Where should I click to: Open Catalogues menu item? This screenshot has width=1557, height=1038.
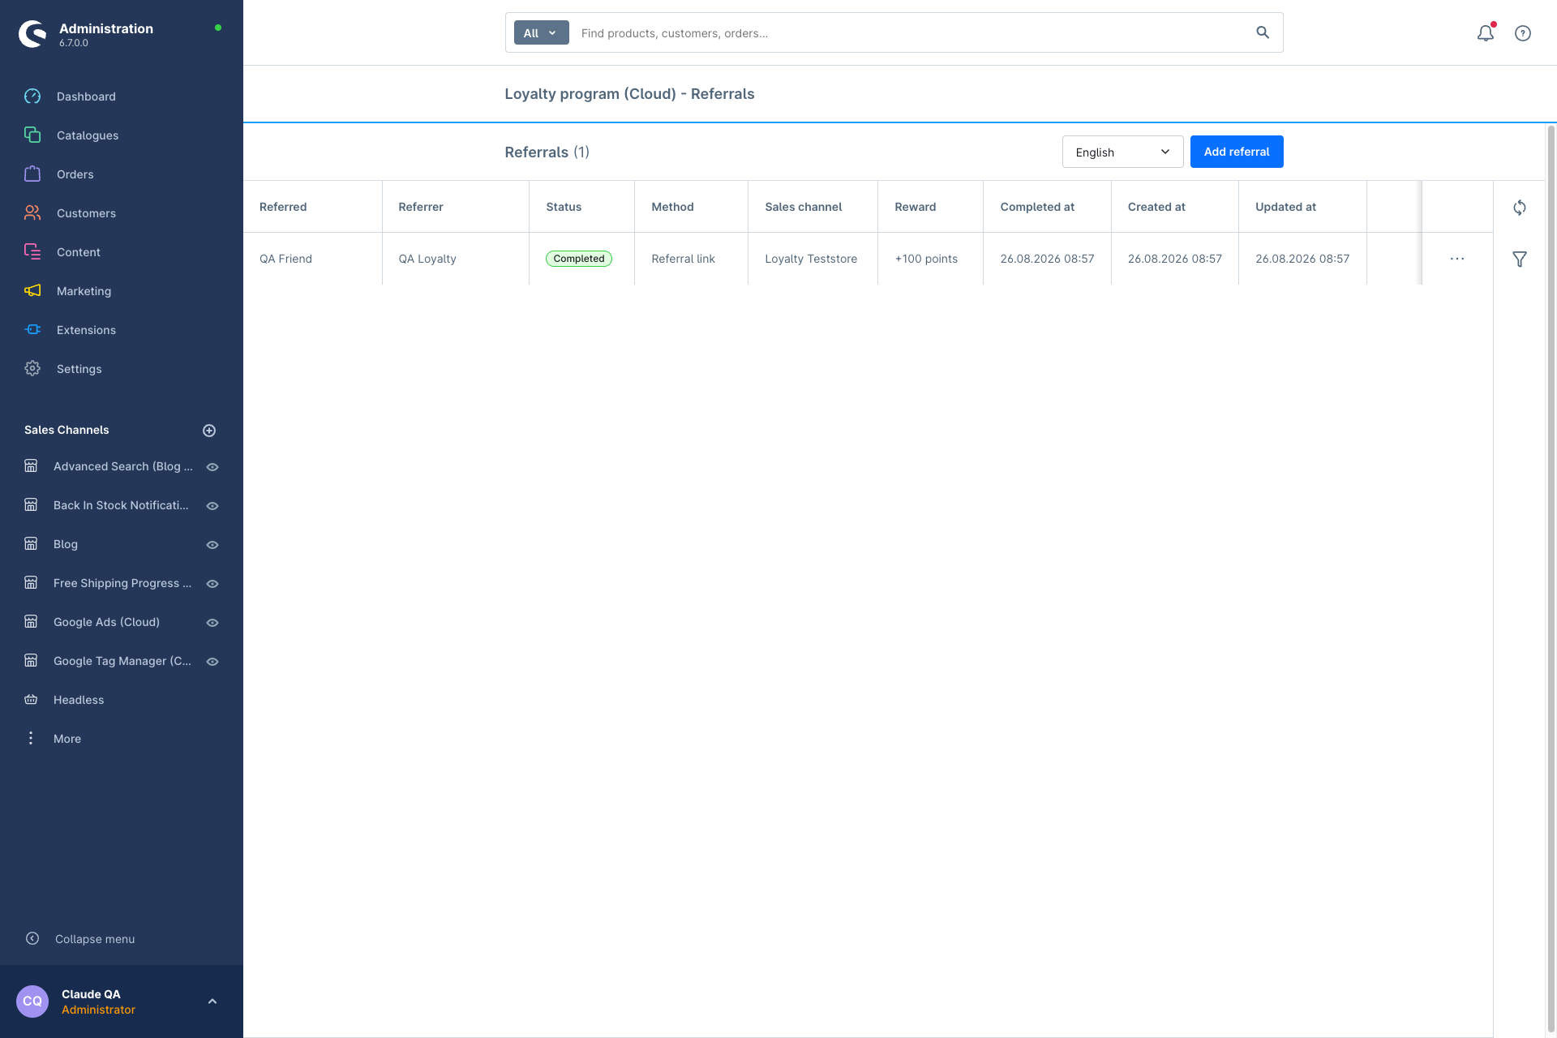pos(88,135)
